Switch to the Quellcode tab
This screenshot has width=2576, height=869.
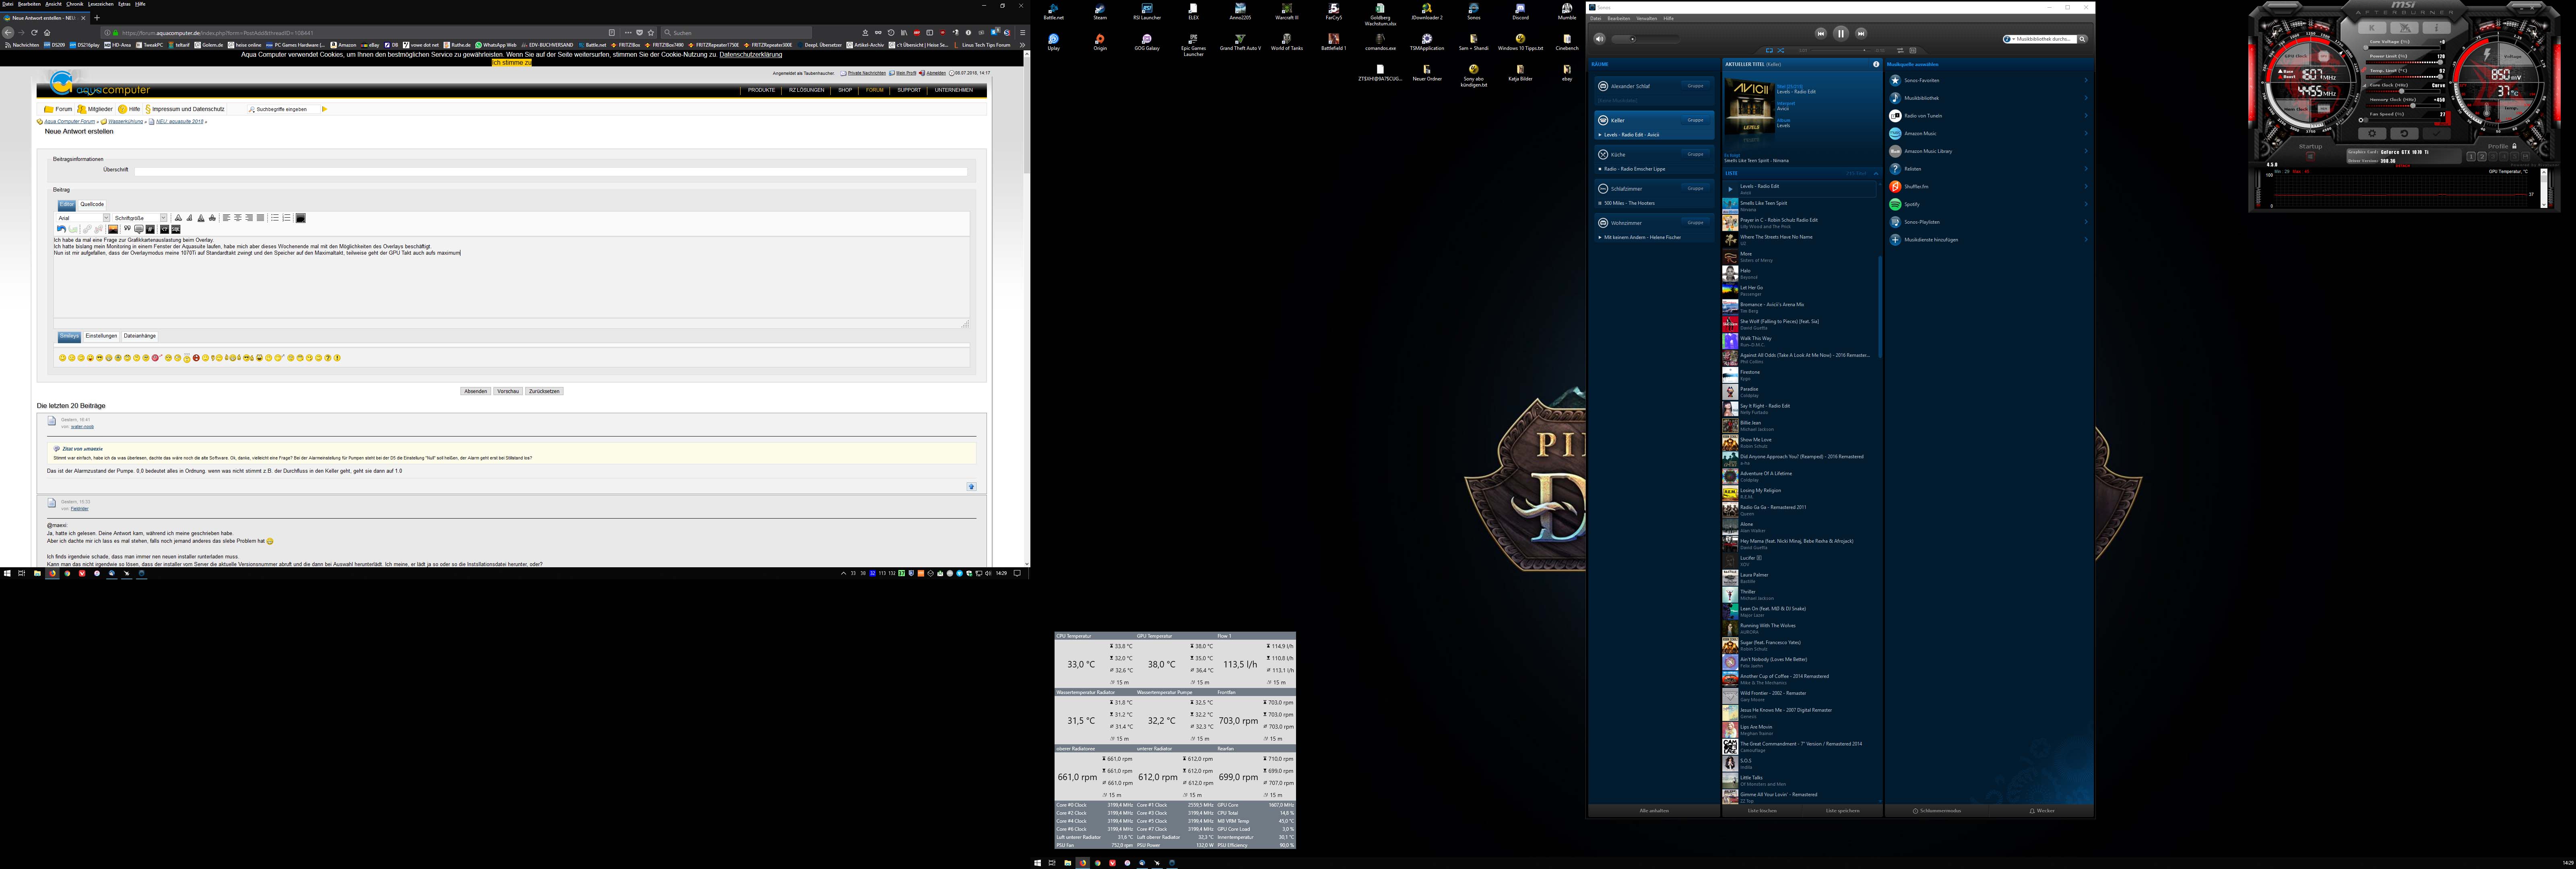[92, 204]
